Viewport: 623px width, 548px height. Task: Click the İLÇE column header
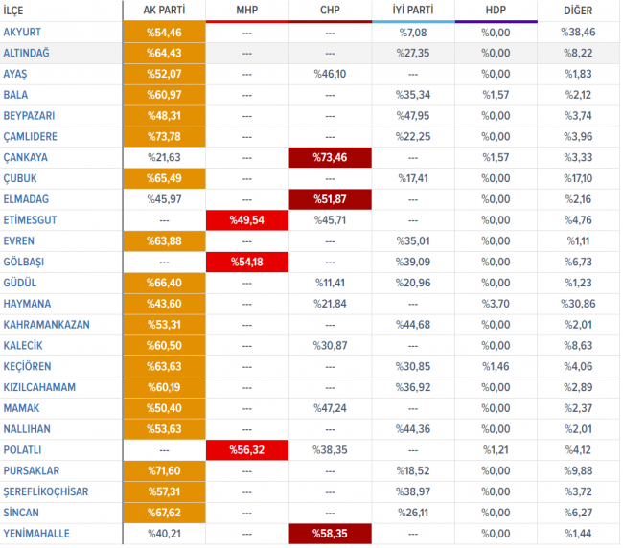pos(17,10)
